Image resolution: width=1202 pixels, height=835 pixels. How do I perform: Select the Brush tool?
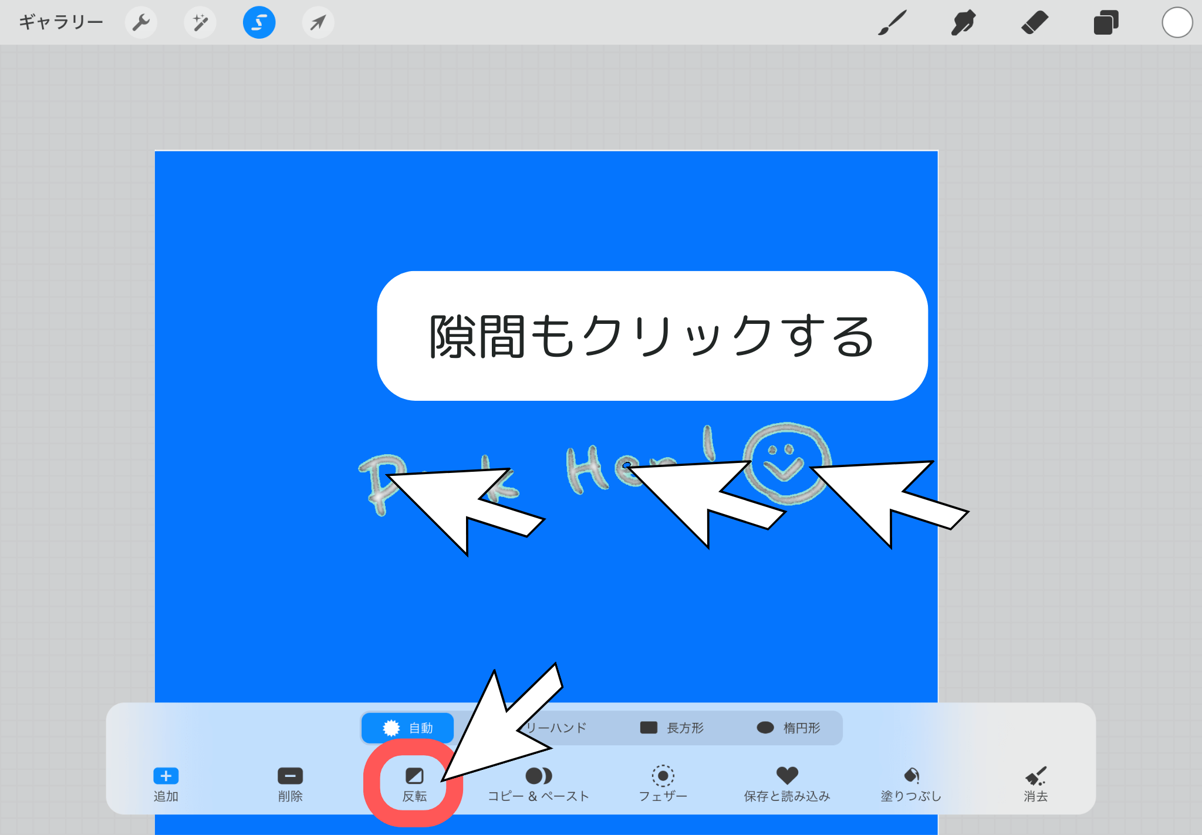(892, 23)
